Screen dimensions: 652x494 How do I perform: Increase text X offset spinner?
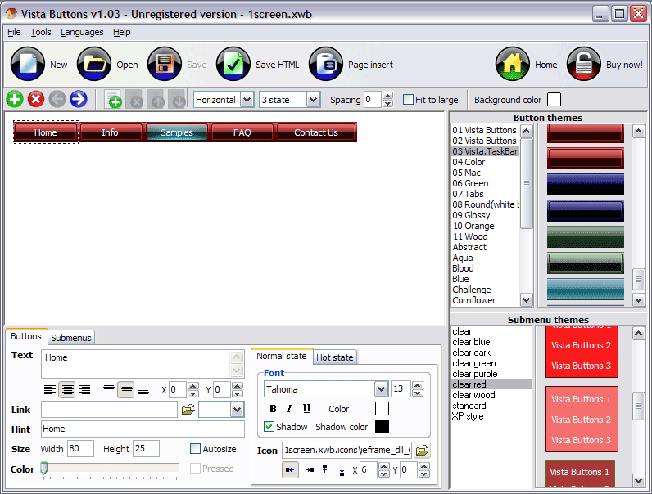[x=193, y=386]
